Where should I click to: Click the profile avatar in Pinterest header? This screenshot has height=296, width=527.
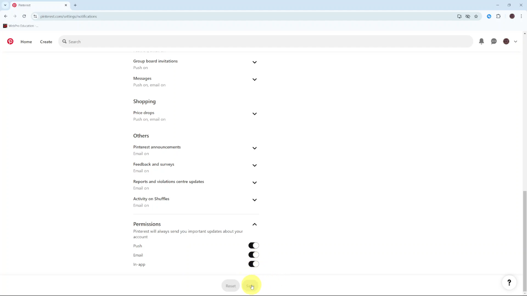pos(506,41)
